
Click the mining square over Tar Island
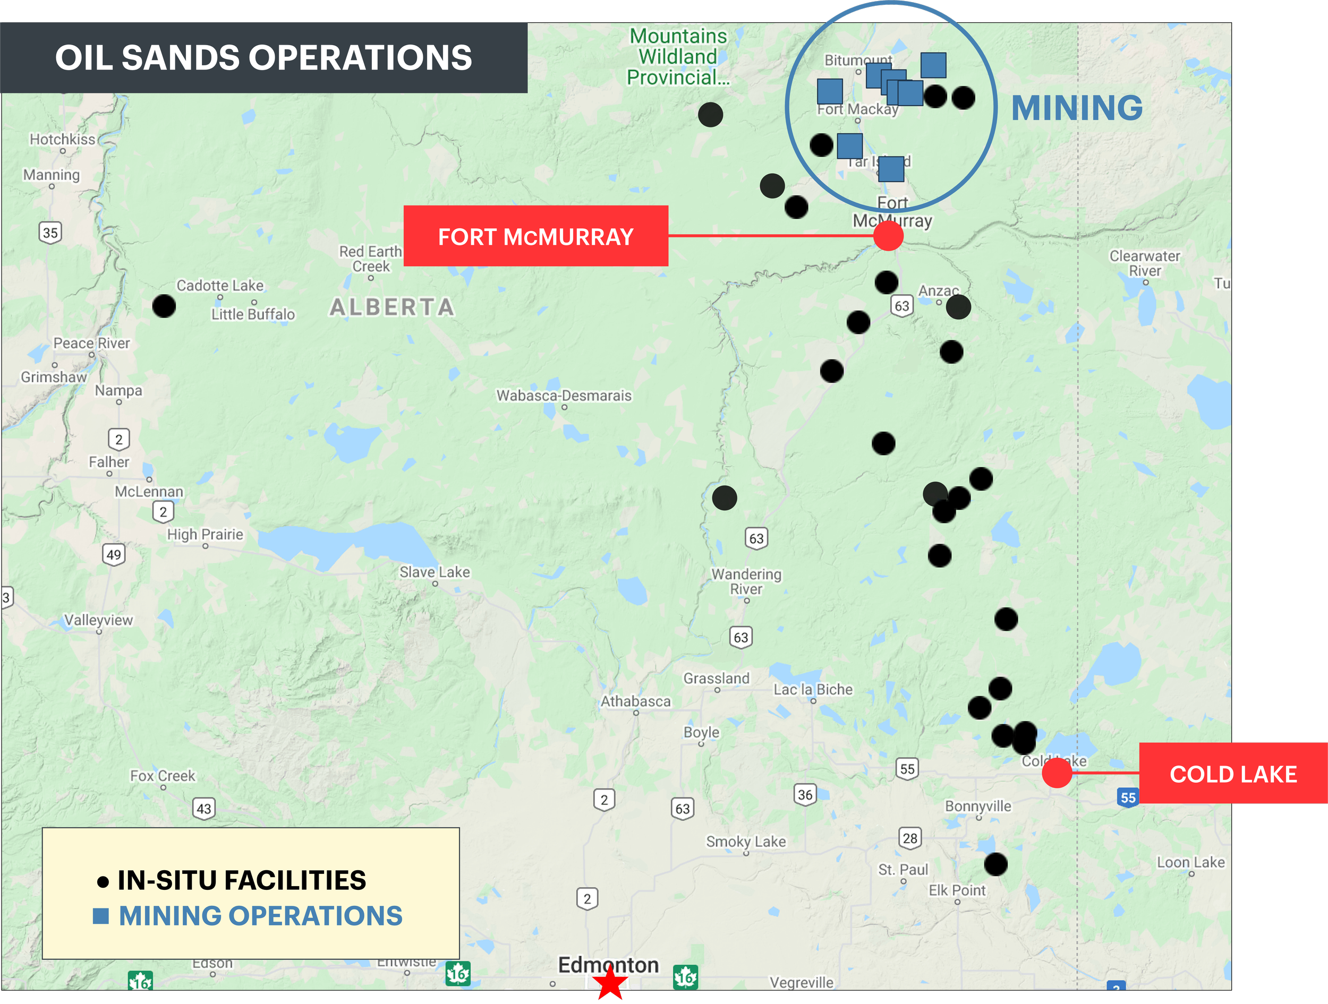891,169
